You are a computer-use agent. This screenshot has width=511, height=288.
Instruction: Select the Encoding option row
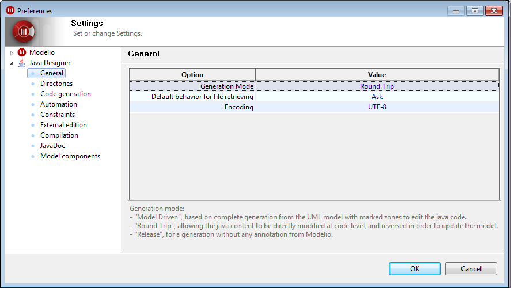point(314,107)
